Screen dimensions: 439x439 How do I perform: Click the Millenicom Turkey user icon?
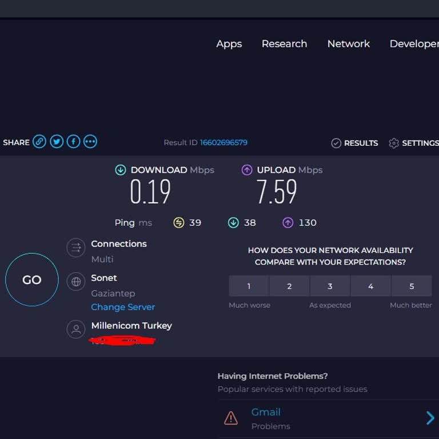coord(76,329)
